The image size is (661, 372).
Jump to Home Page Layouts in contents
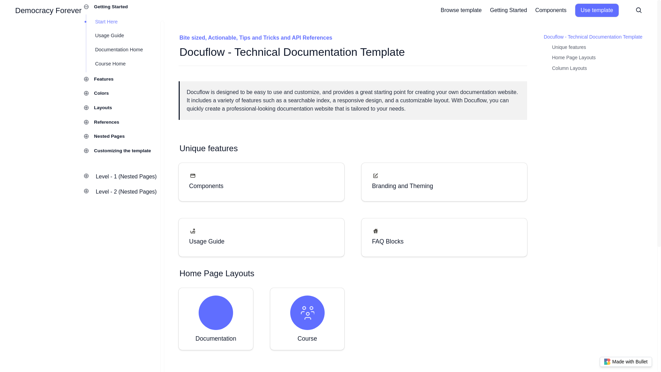pos(574,58)
